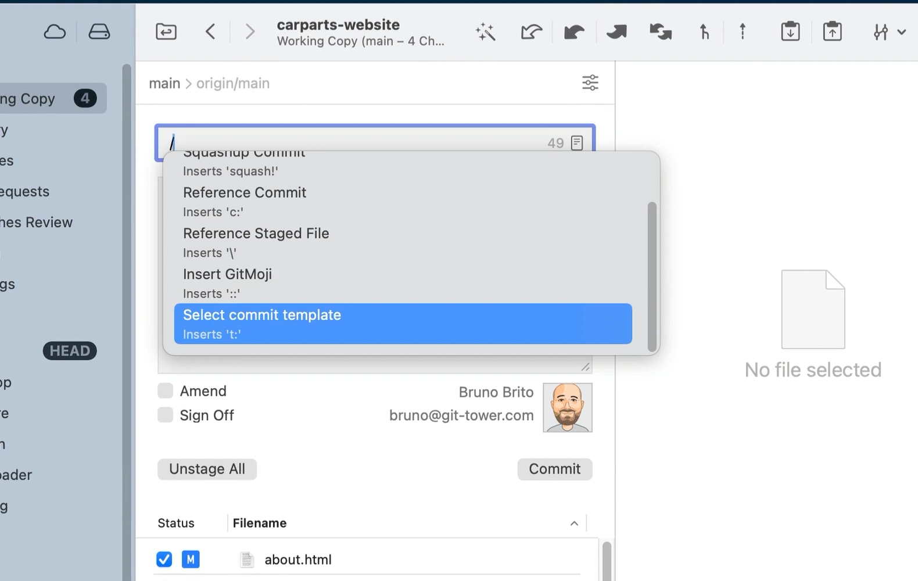
Task: Choose Select commit template from list
Action: pyautogui.click(x=402, y=324)
